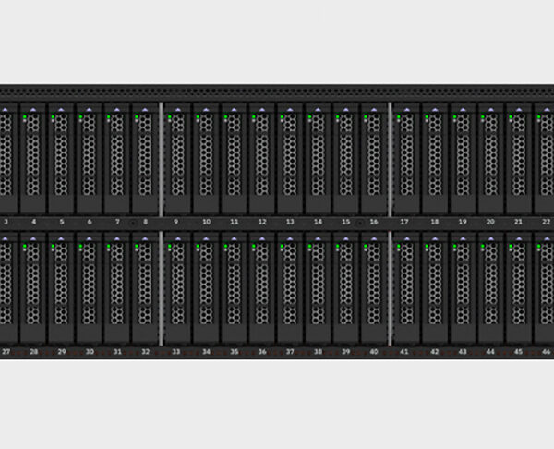
Task: Select drive bay 10
Action: [206, 159]
